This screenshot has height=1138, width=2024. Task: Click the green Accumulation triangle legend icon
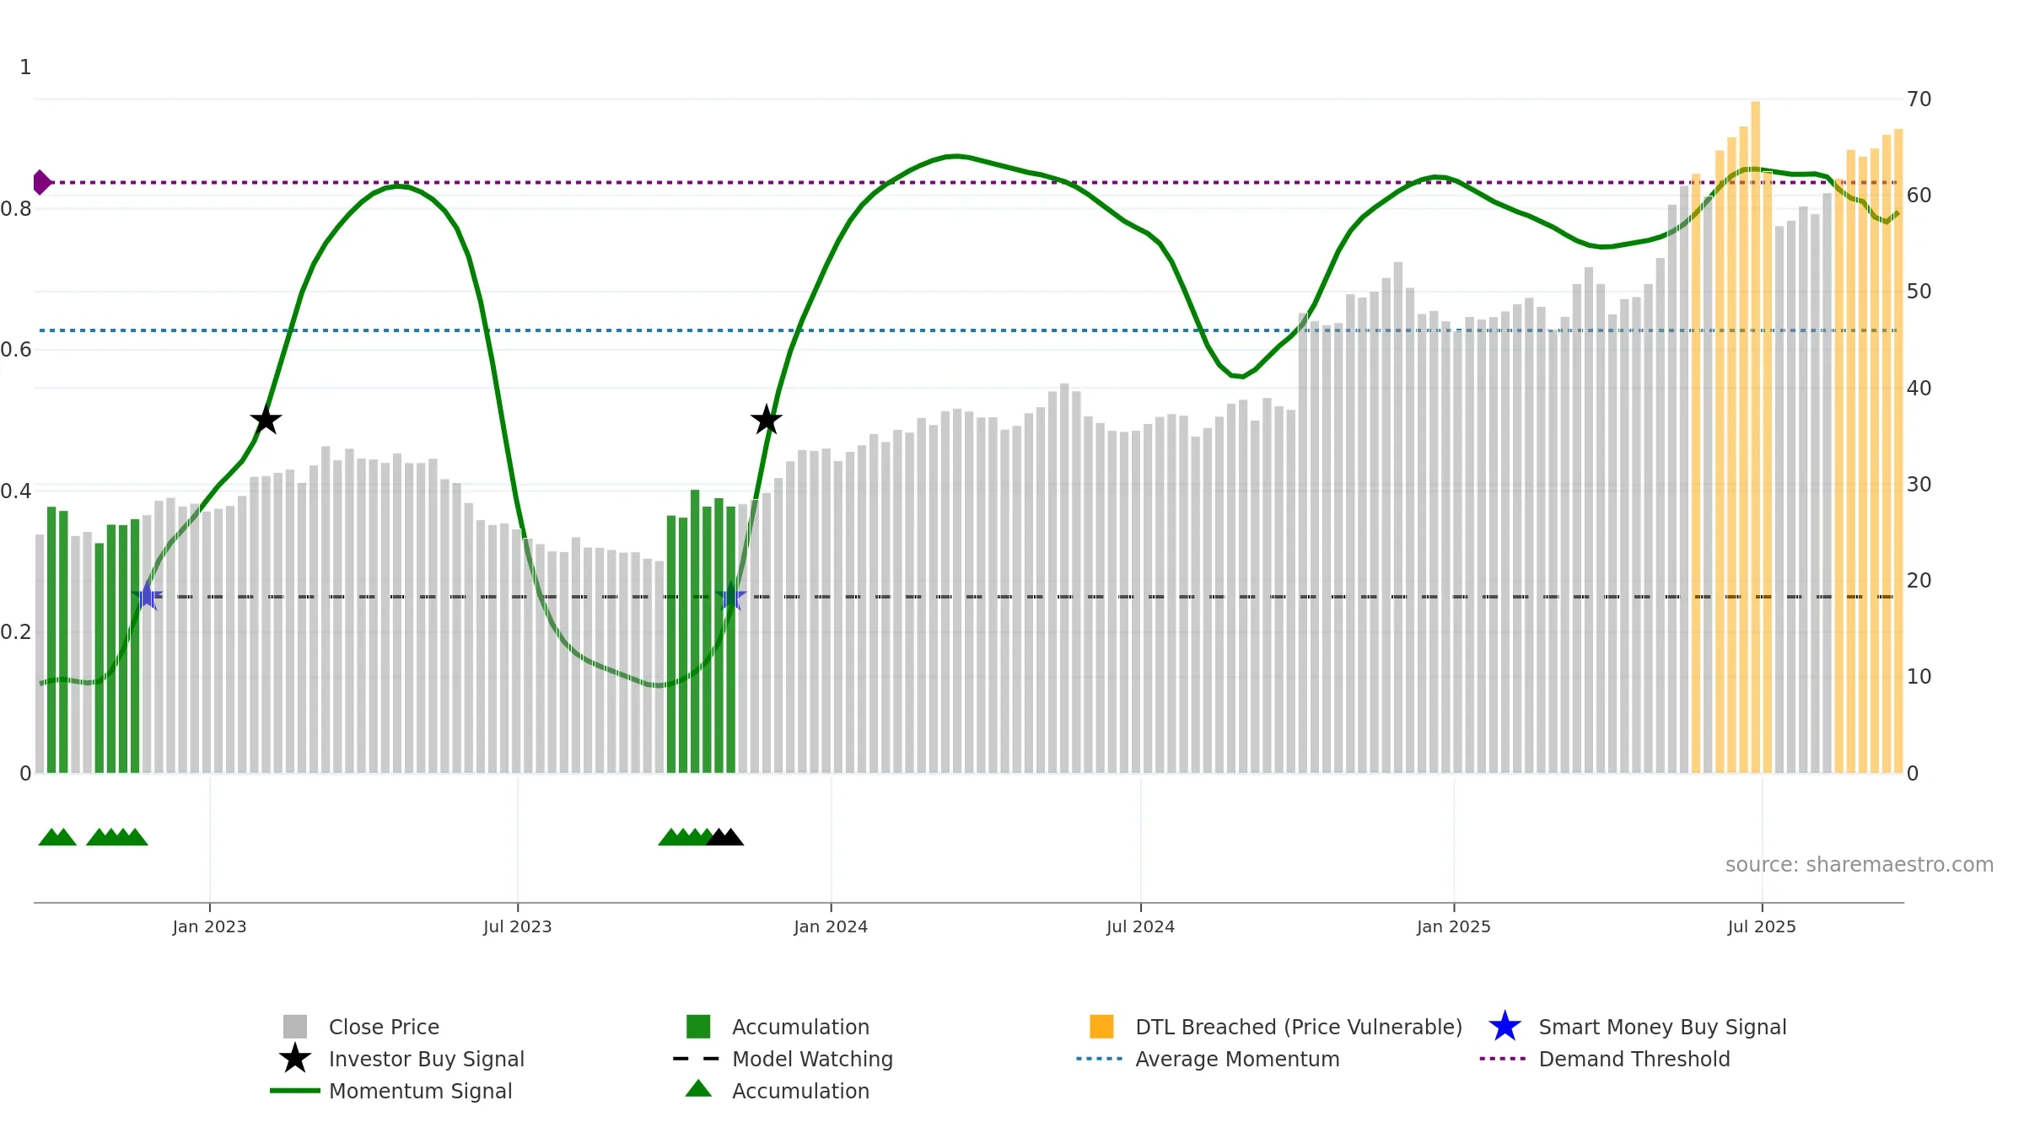point(698,1089)
